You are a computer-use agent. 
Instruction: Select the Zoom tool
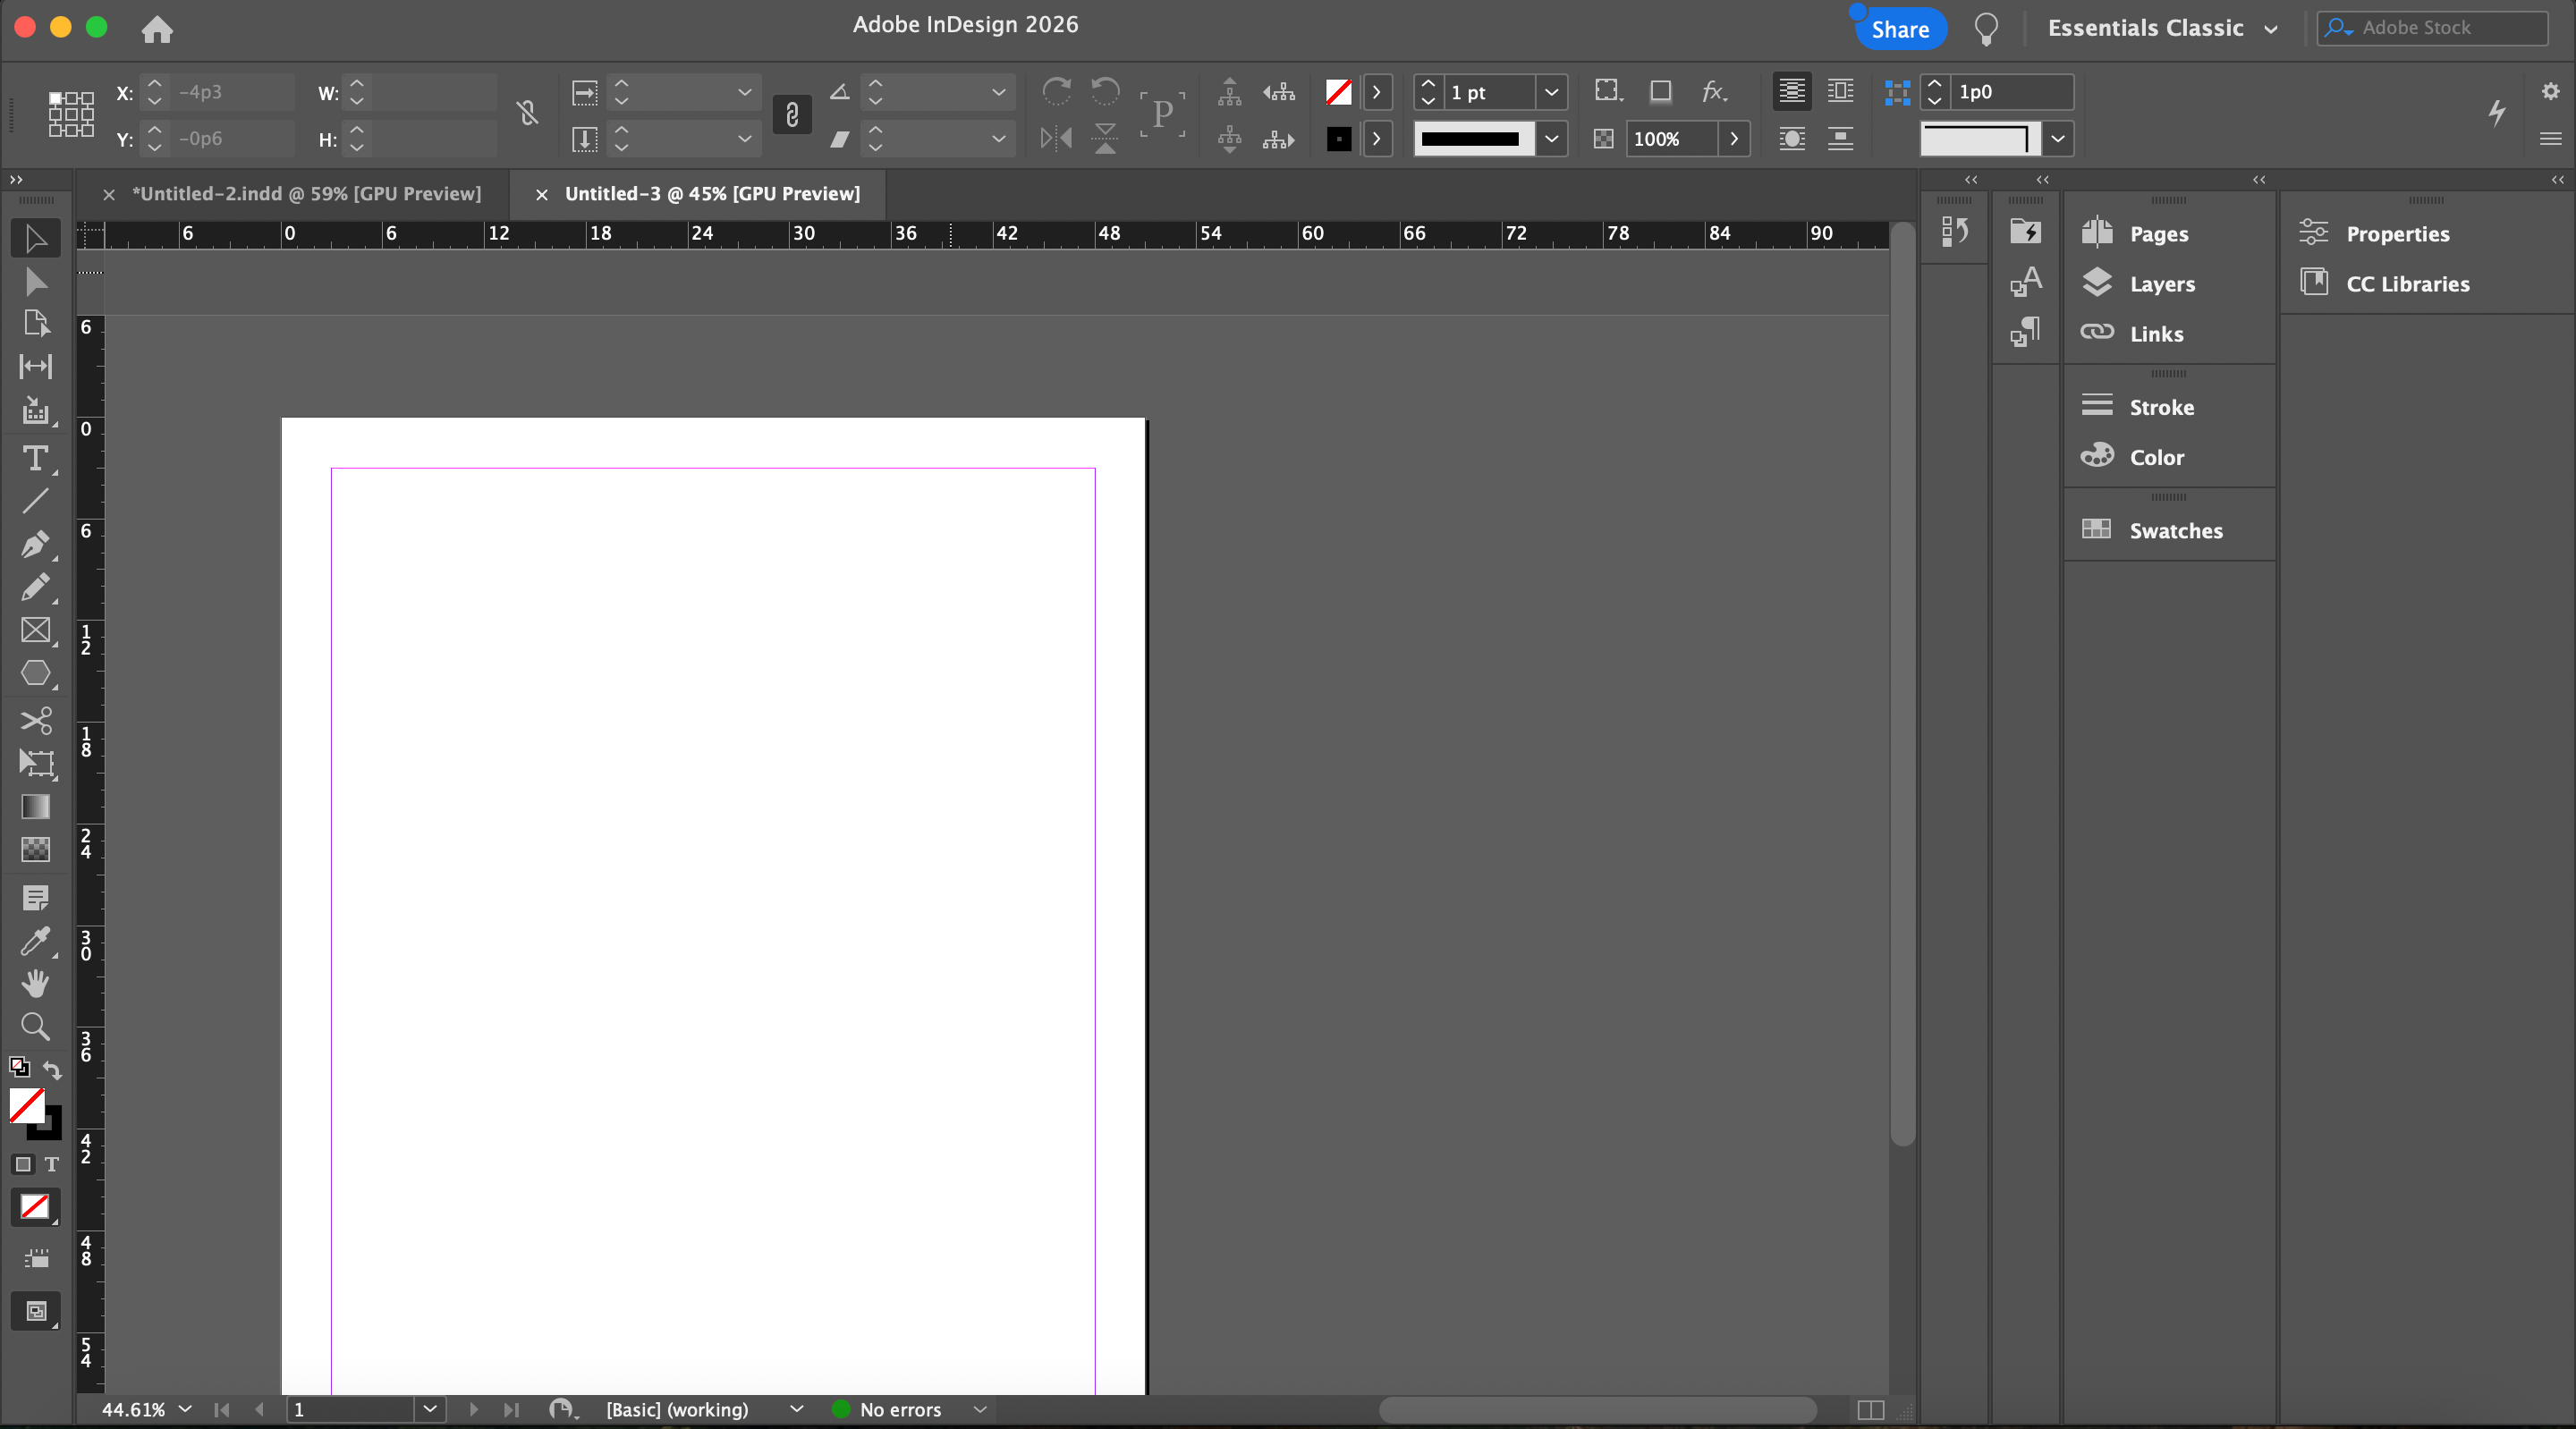[35, 1027]
